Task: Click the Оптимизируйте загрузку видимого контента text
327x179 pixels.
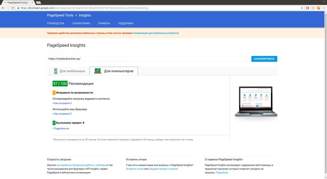Action: pyautogui.click(x=81, y=99)
